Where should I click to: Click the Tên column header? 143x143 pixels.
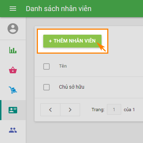pos(63,66)
